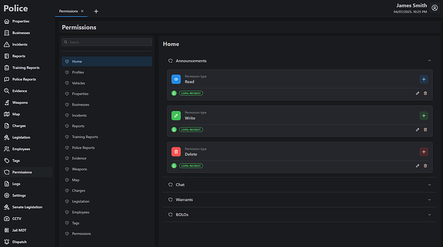Click the LSPD Recruit tag under Delete

pyautogui.click(x=191, y=166)
